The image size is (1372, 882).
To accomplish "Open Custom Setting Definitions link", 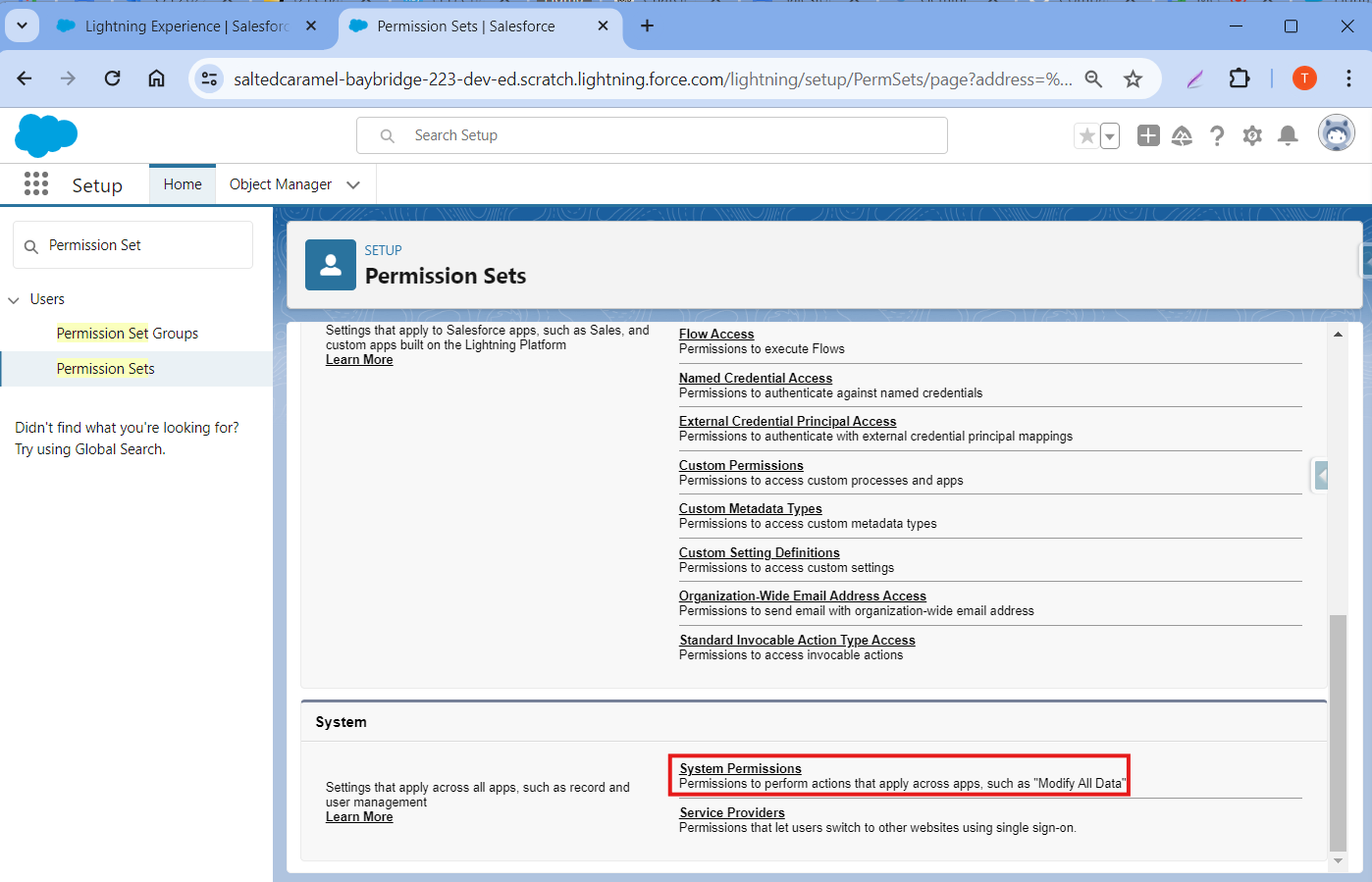I will coord(760,553).
